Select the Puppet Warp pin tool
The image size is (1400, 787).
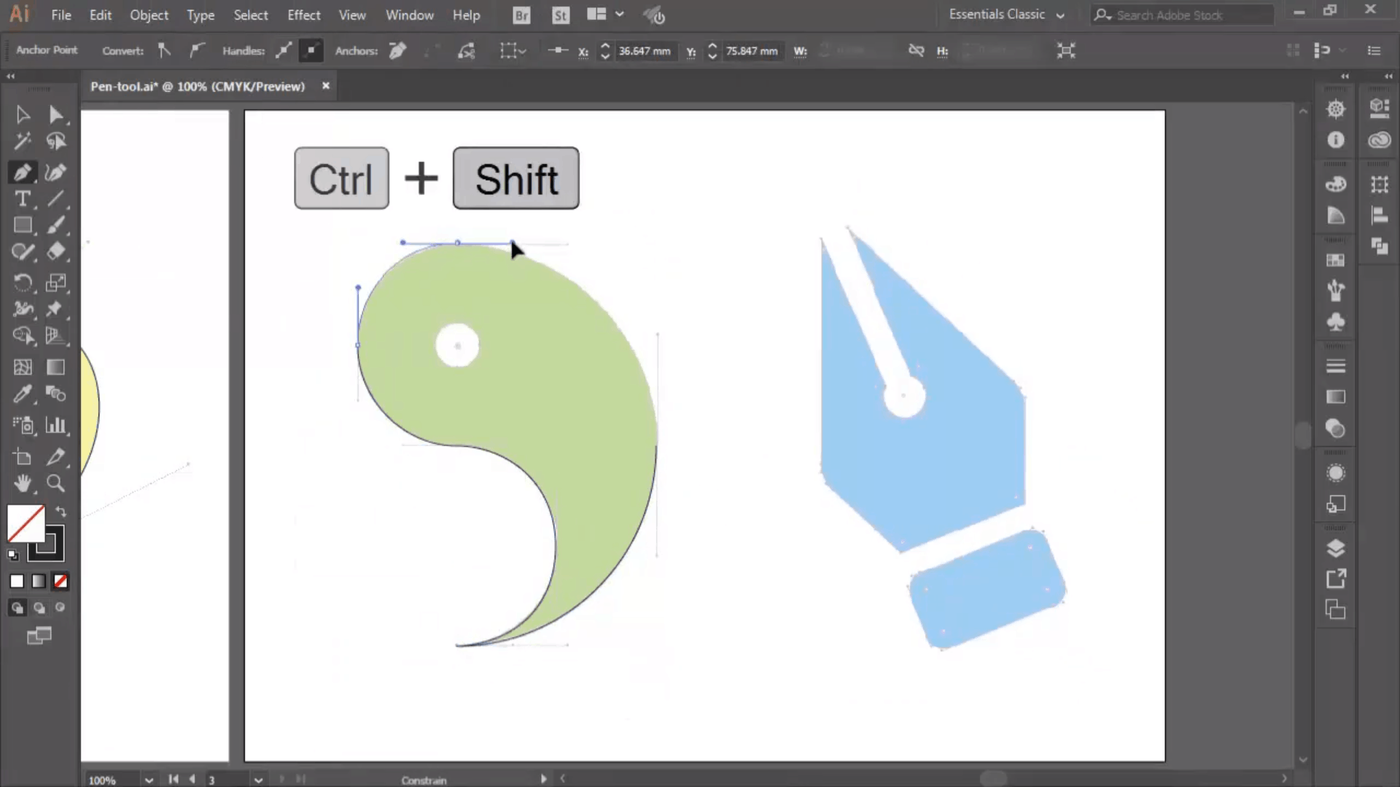tap(56, 309)
